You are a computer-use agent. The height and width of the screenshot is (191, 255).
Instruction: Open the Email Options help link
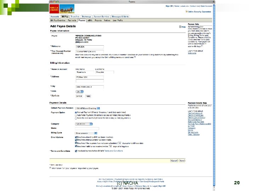[x=194, y=134]
